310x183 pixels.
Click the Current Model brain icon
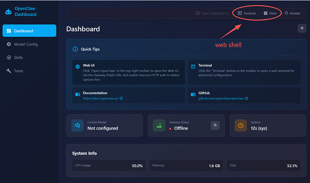click(77, 125)
